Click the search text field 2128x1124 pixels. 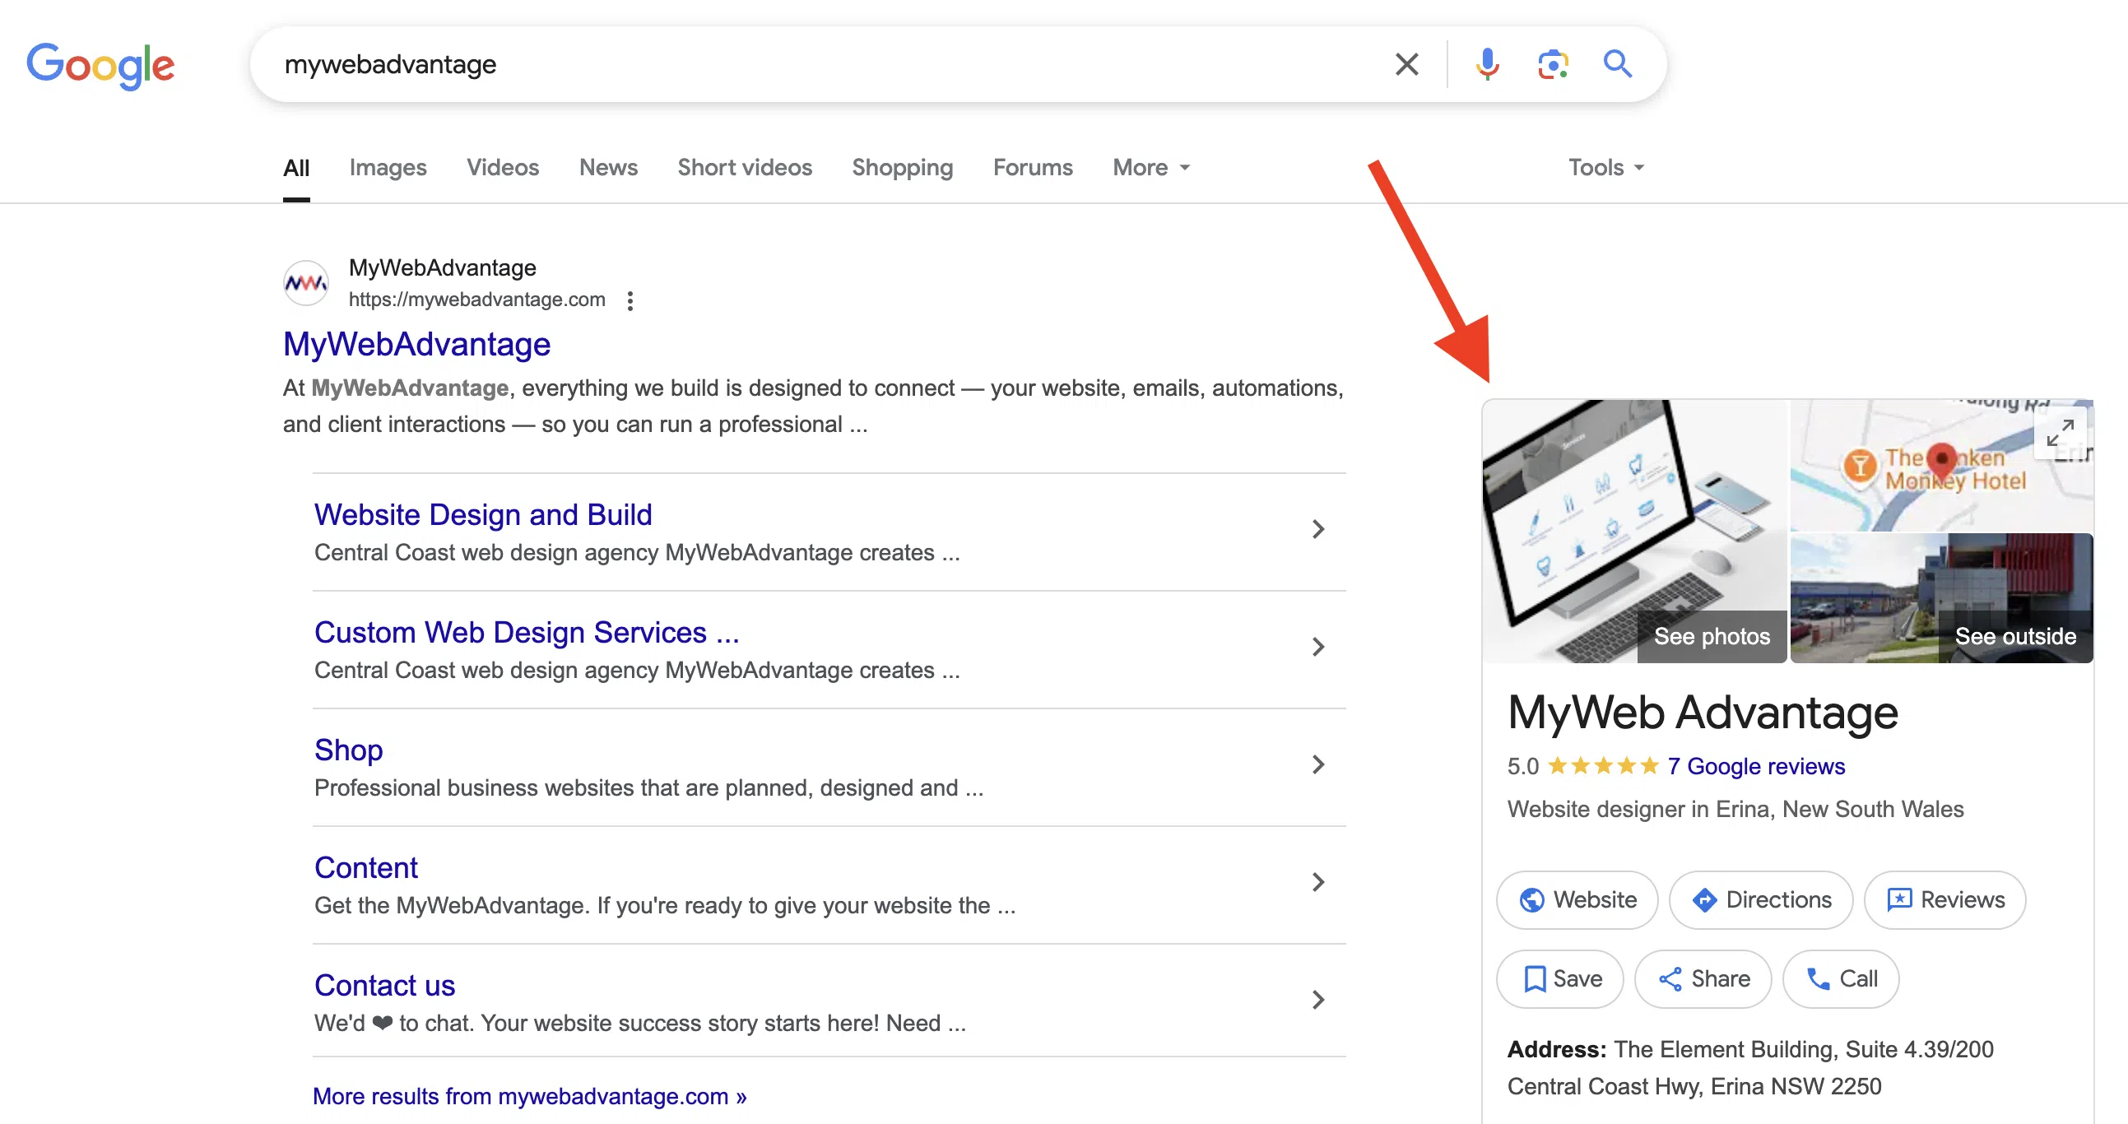click(826, 64)
